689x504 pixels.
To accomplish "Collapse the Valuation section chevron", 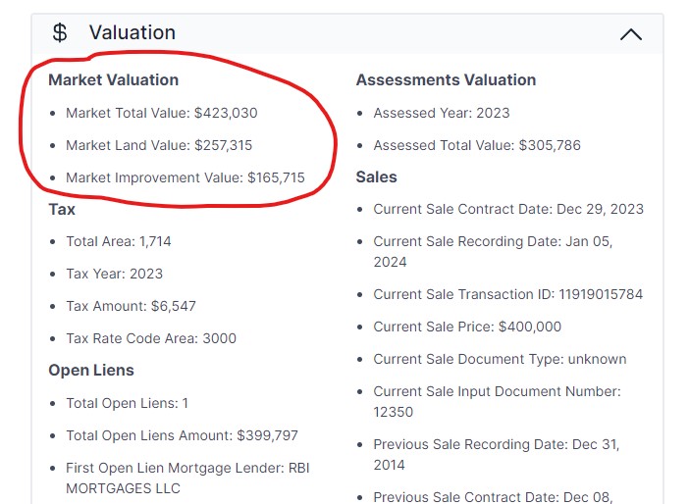I will (631, 34).
